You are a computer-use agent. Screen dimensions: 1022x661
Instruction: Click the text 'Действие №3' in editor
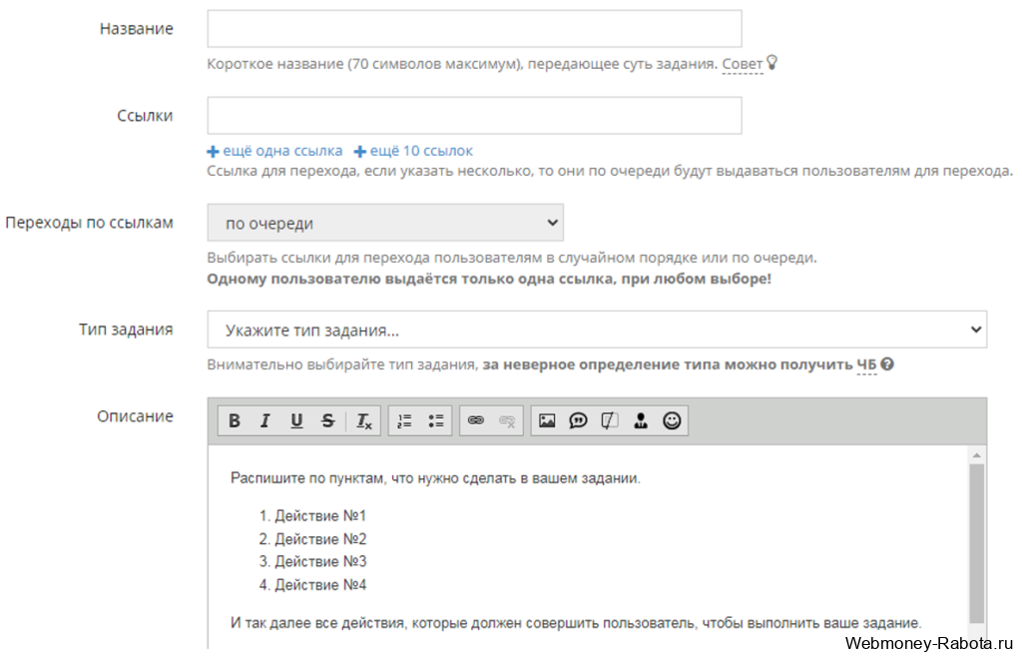[320, 561]
